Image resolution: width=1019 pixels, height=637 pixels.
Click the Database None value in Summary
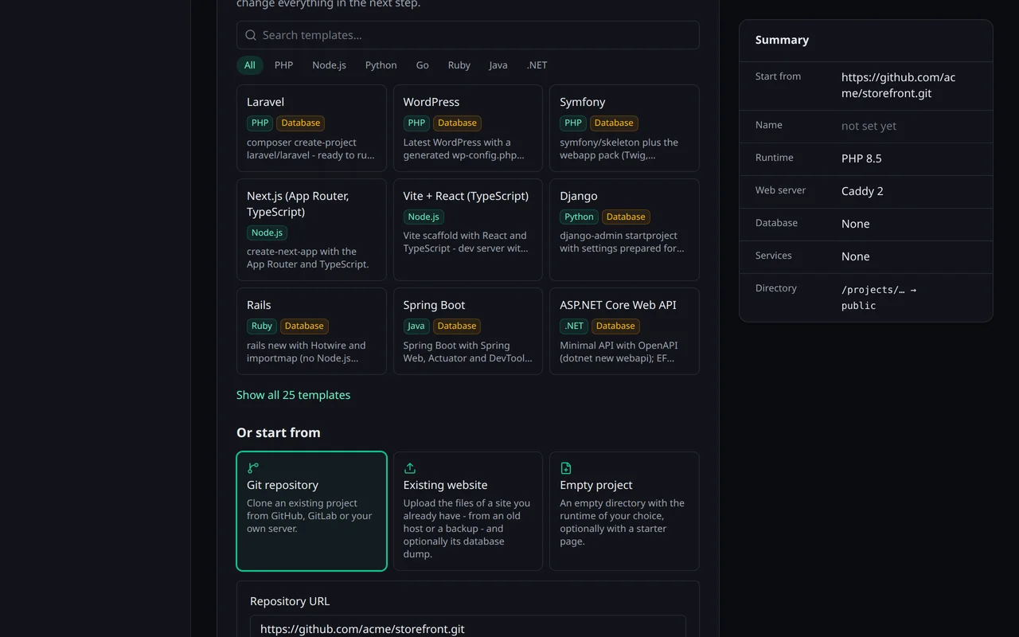855,224
